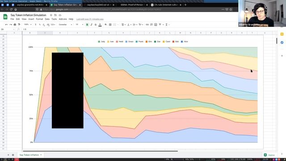Open vertical align dropdown
The height and width of the screenshot is (161, 286).
coord(129,25)
